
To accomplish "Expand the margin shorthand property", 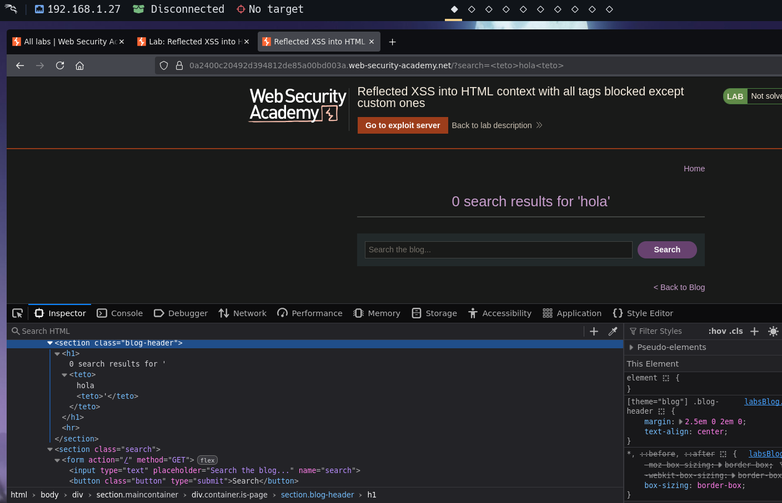I will tap(681, 422).
